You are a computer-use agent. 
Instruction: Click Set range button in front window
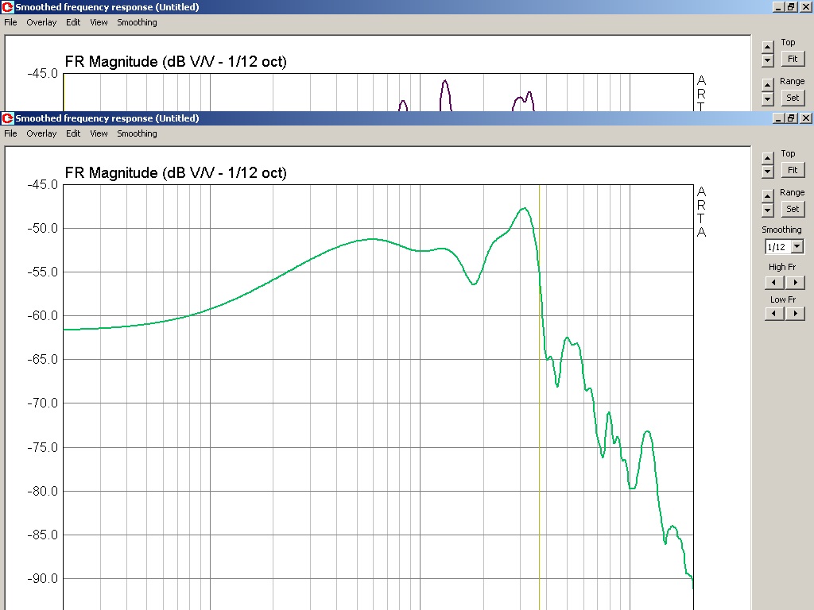point(793,209)
